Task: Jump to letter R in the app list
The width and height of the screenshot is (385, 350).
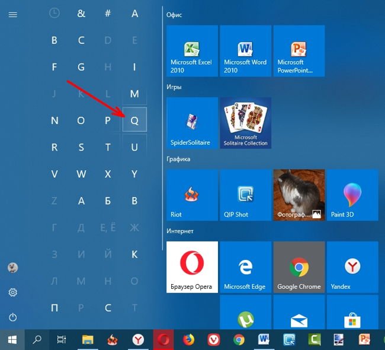Action: pyautogui.click(x=54, y=147)
